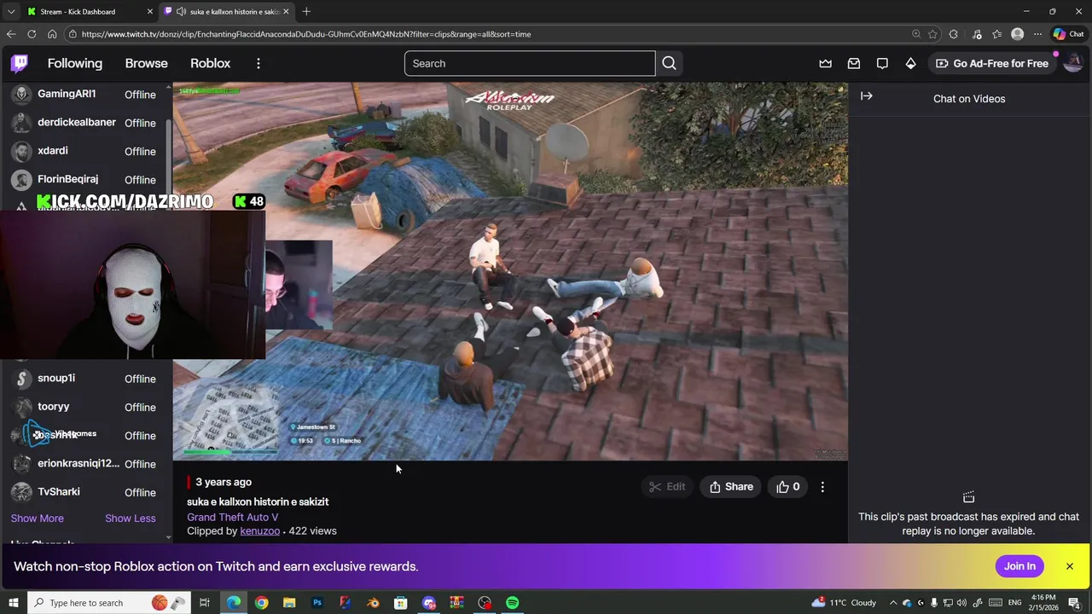Click the search magnifier button
The height and width of the screenshot is (614, 1092).
point(669,63)
